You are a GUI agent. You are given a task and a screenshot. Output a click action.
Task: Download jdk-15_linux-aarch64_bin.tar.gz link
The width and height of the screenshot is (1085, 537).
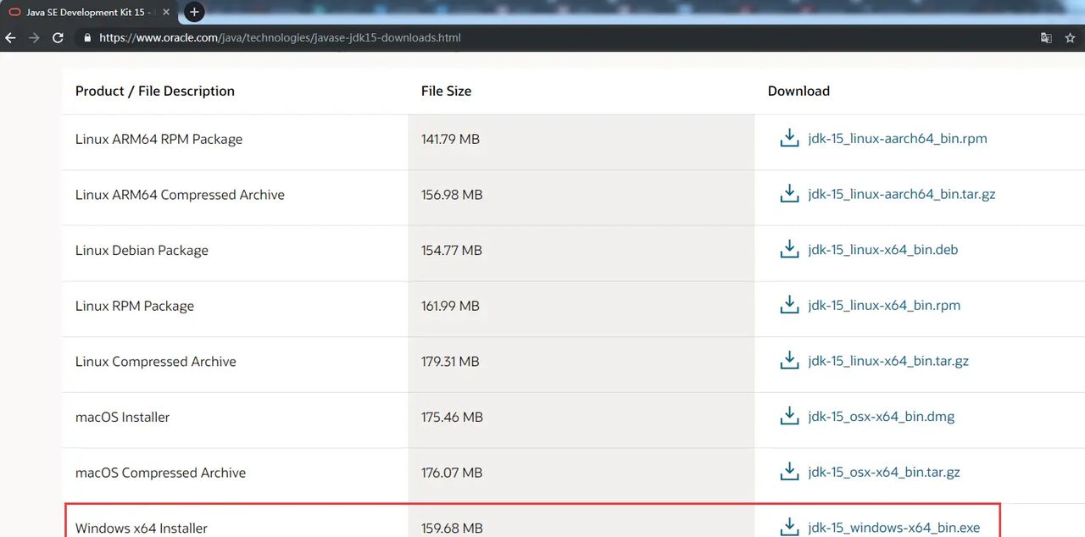point(902,195)
